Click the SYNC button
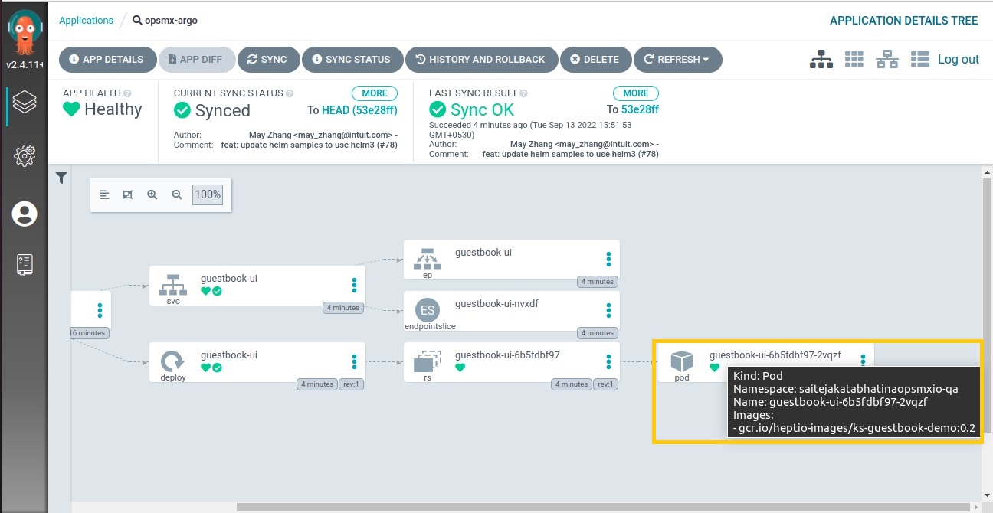The height and width of the screenshot is (513, 993). [267, 60]
